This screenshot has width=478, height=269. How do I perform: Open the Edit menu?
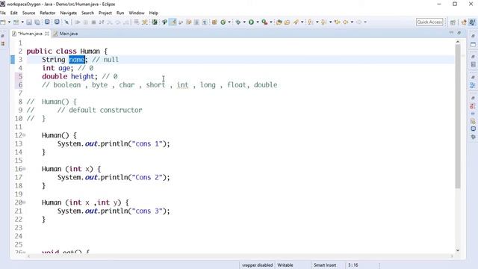tap(14, 13)
